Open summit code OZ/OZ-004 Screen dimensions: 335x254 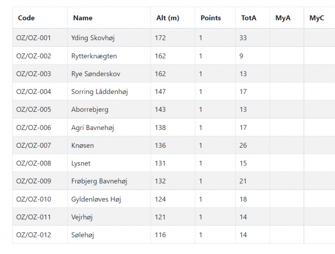pos(33,91)
